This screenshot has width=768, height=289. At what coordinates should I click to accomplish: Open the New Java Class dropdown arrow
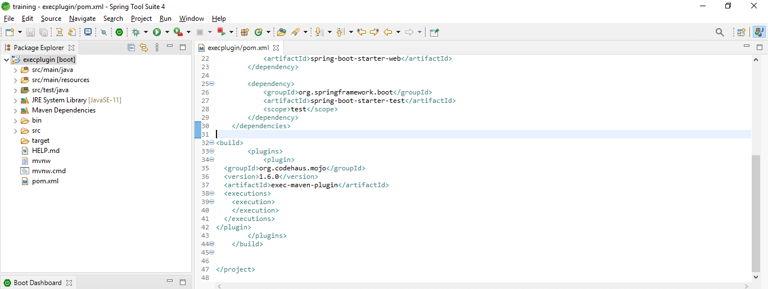point(269,33)
